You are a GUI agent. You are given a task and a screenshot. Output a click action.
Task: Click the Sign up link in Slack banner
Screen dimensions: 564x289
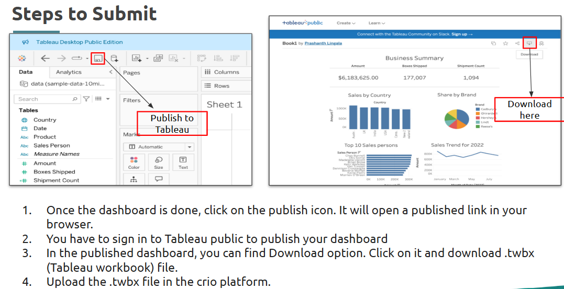click(x=462, y=34)
